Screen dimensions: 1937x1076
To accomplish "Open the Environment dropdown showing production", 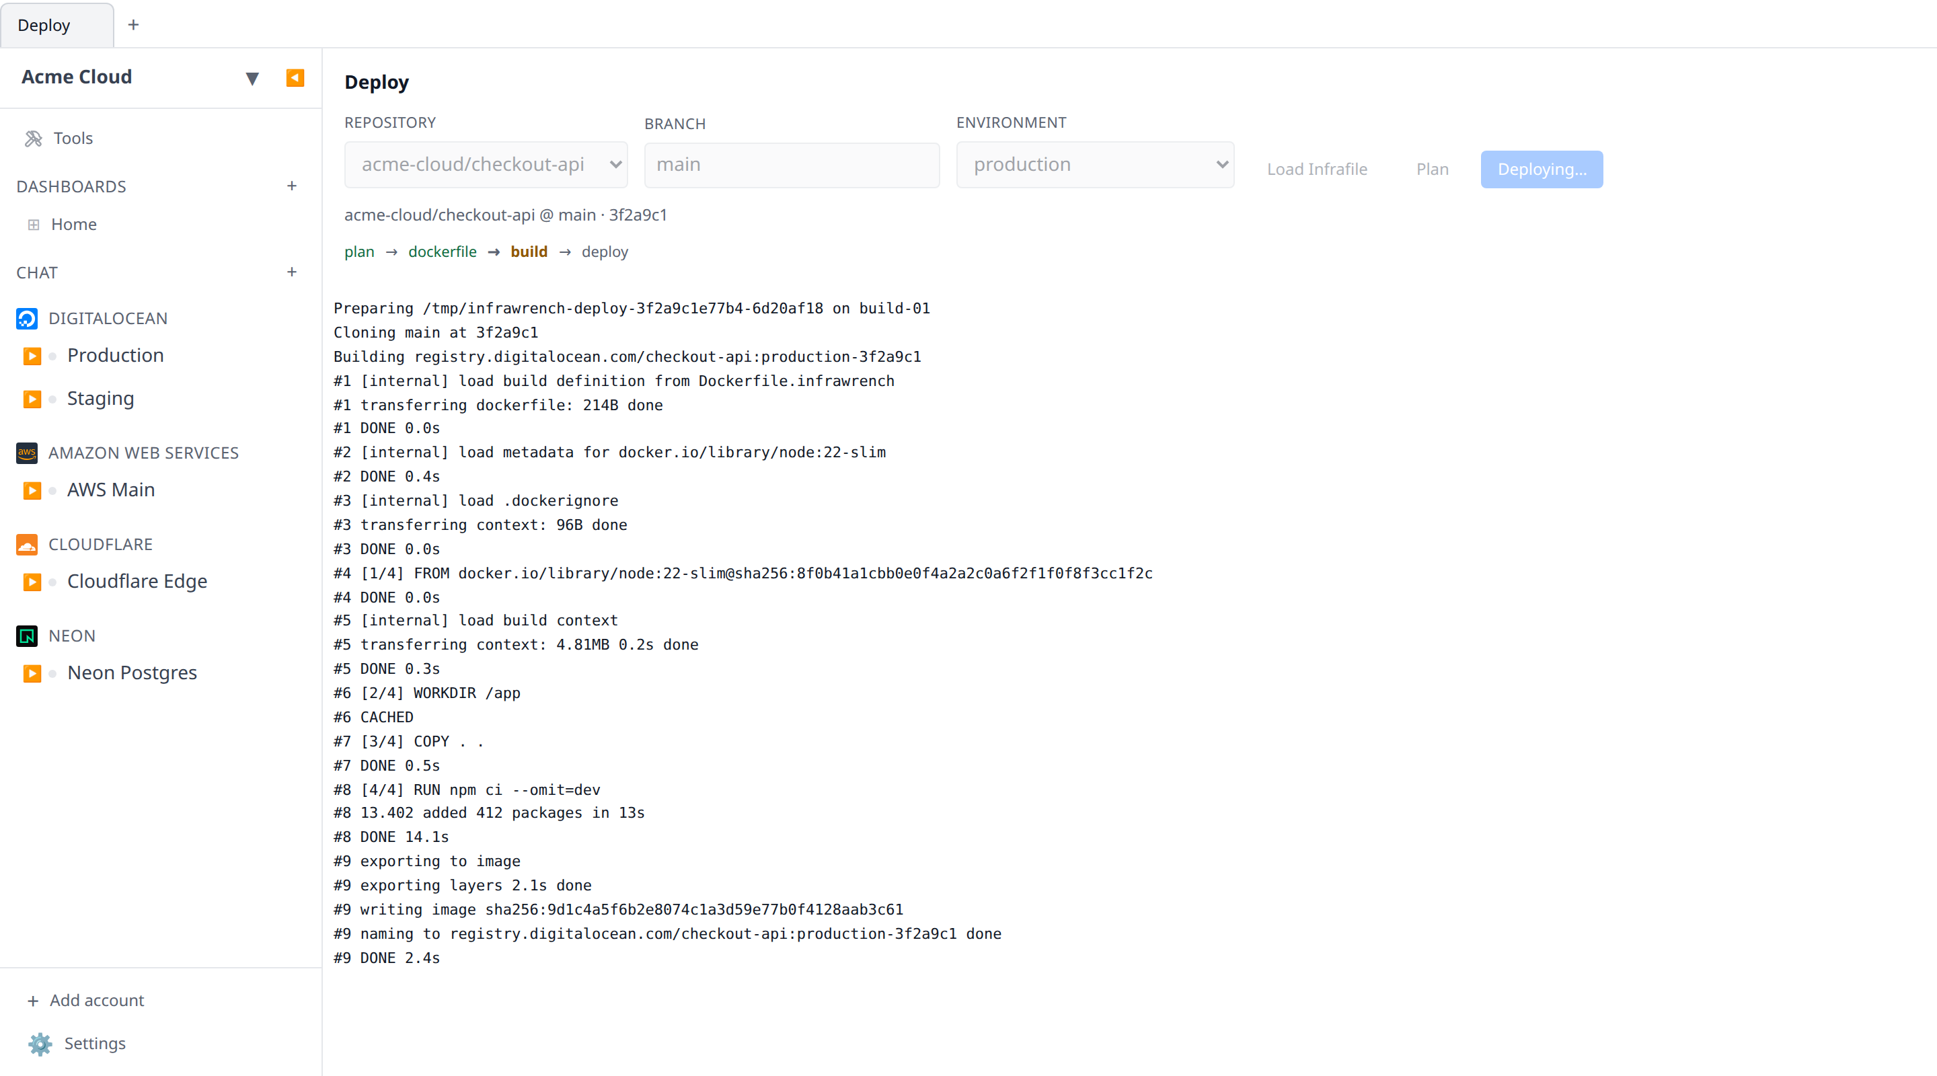I will point(1095,165).
